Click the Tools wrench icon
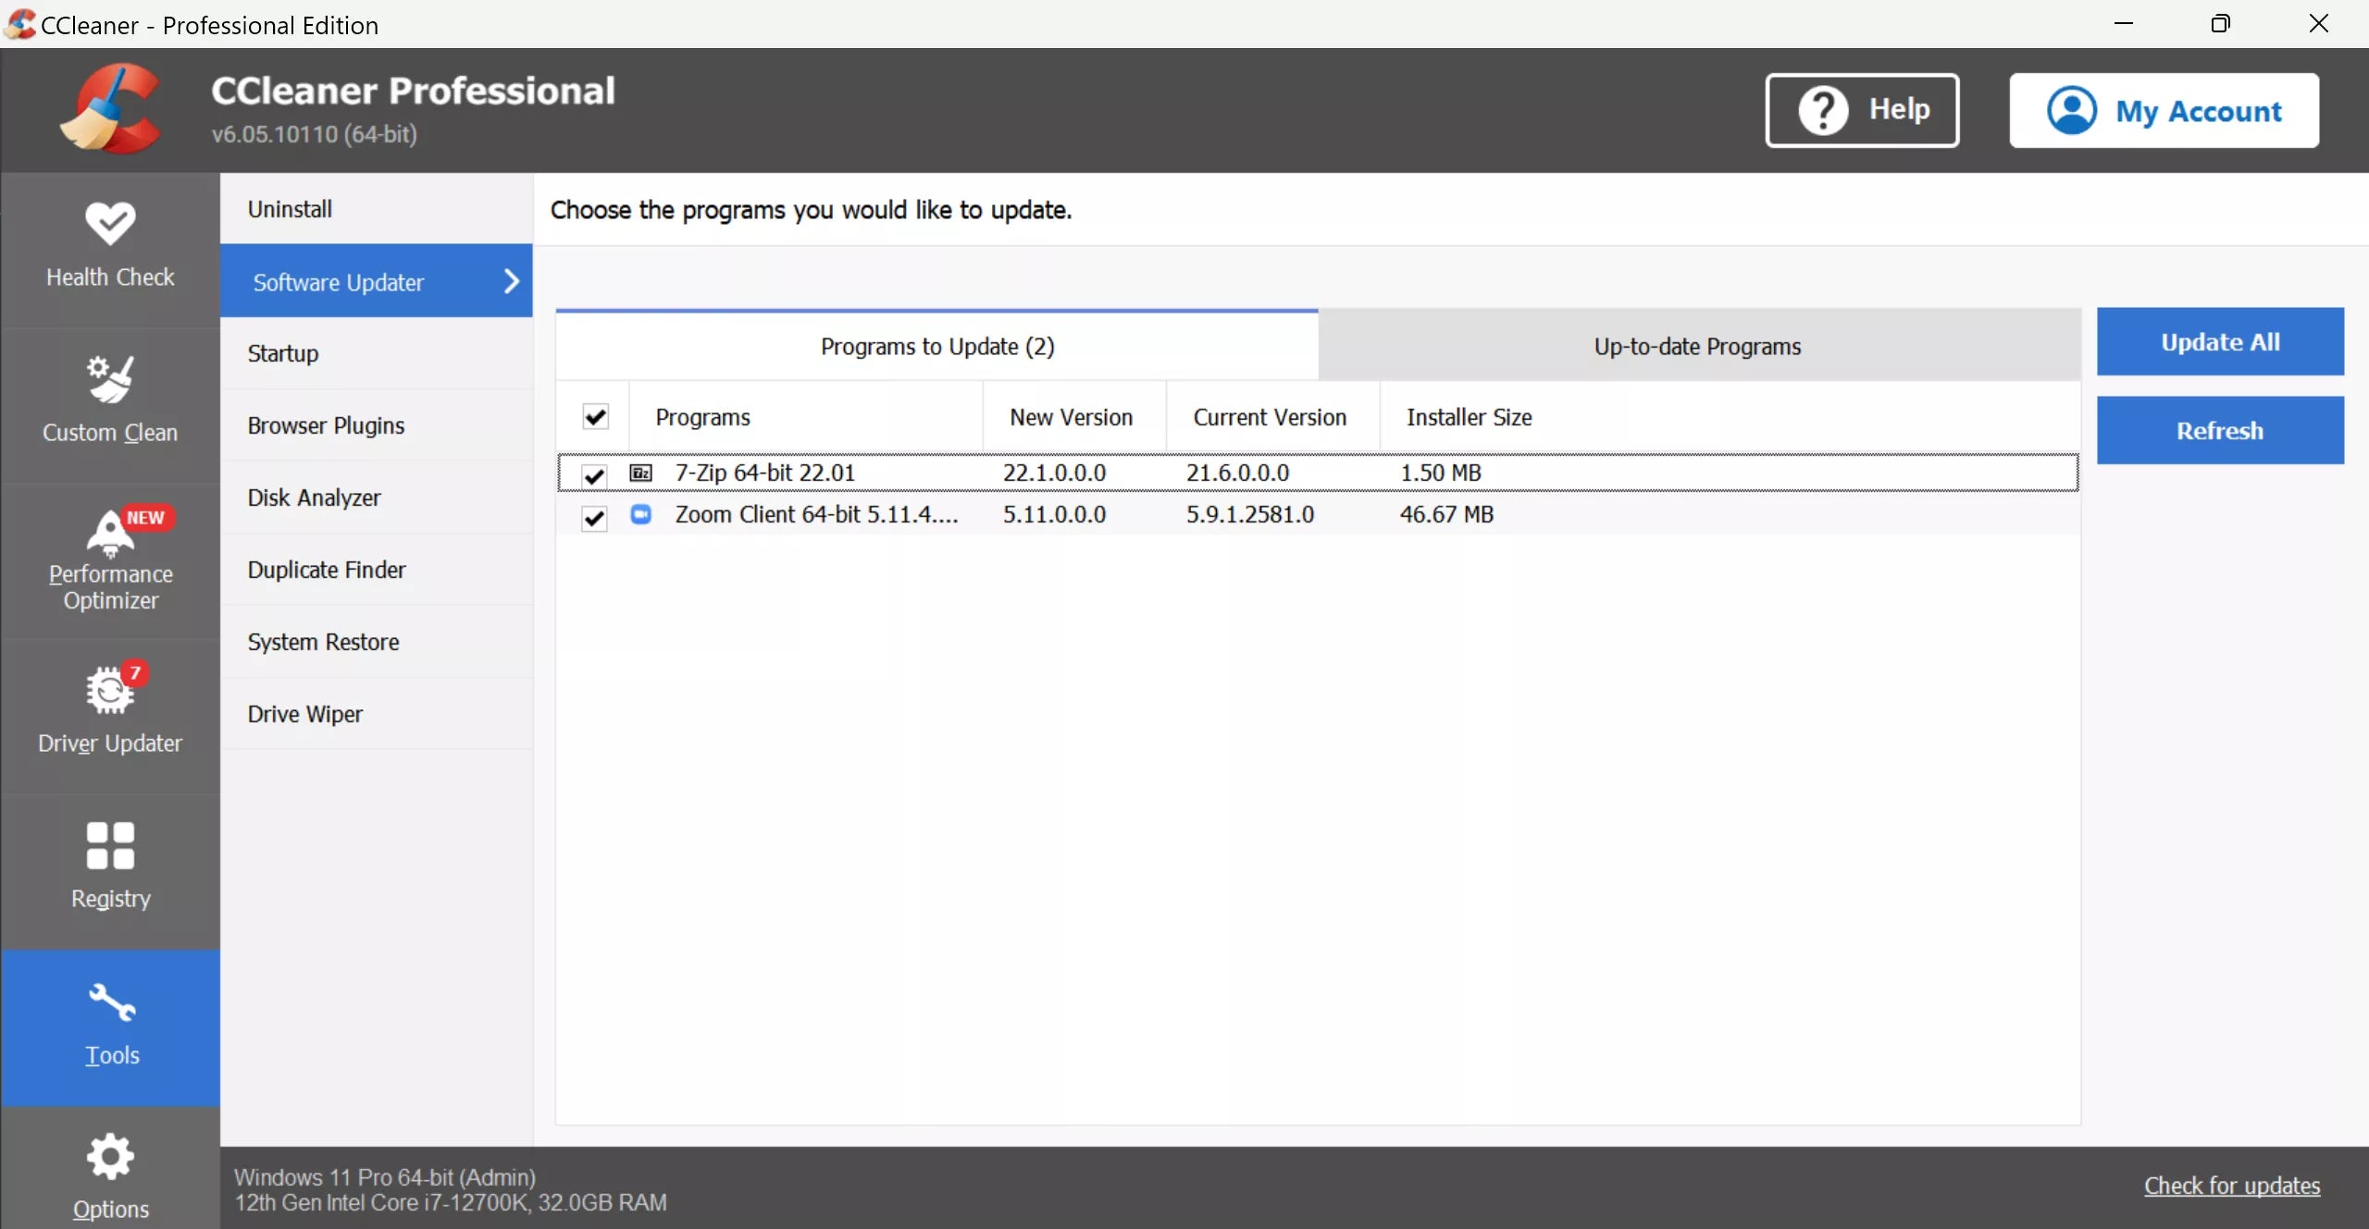Screen dimensions: 2369x1229 (111, 1003)
